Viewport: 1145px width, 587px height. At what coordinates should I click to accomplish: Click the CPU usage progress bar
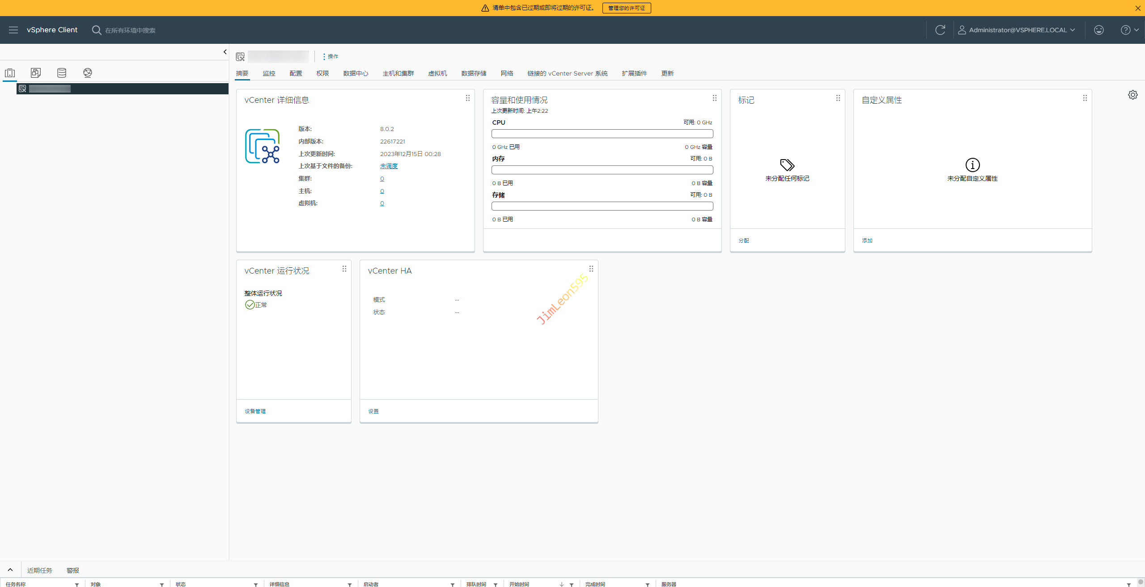[x=602, y=134]
